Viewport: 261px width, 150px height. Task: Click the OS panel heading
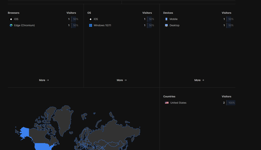[x=89, y=13]
